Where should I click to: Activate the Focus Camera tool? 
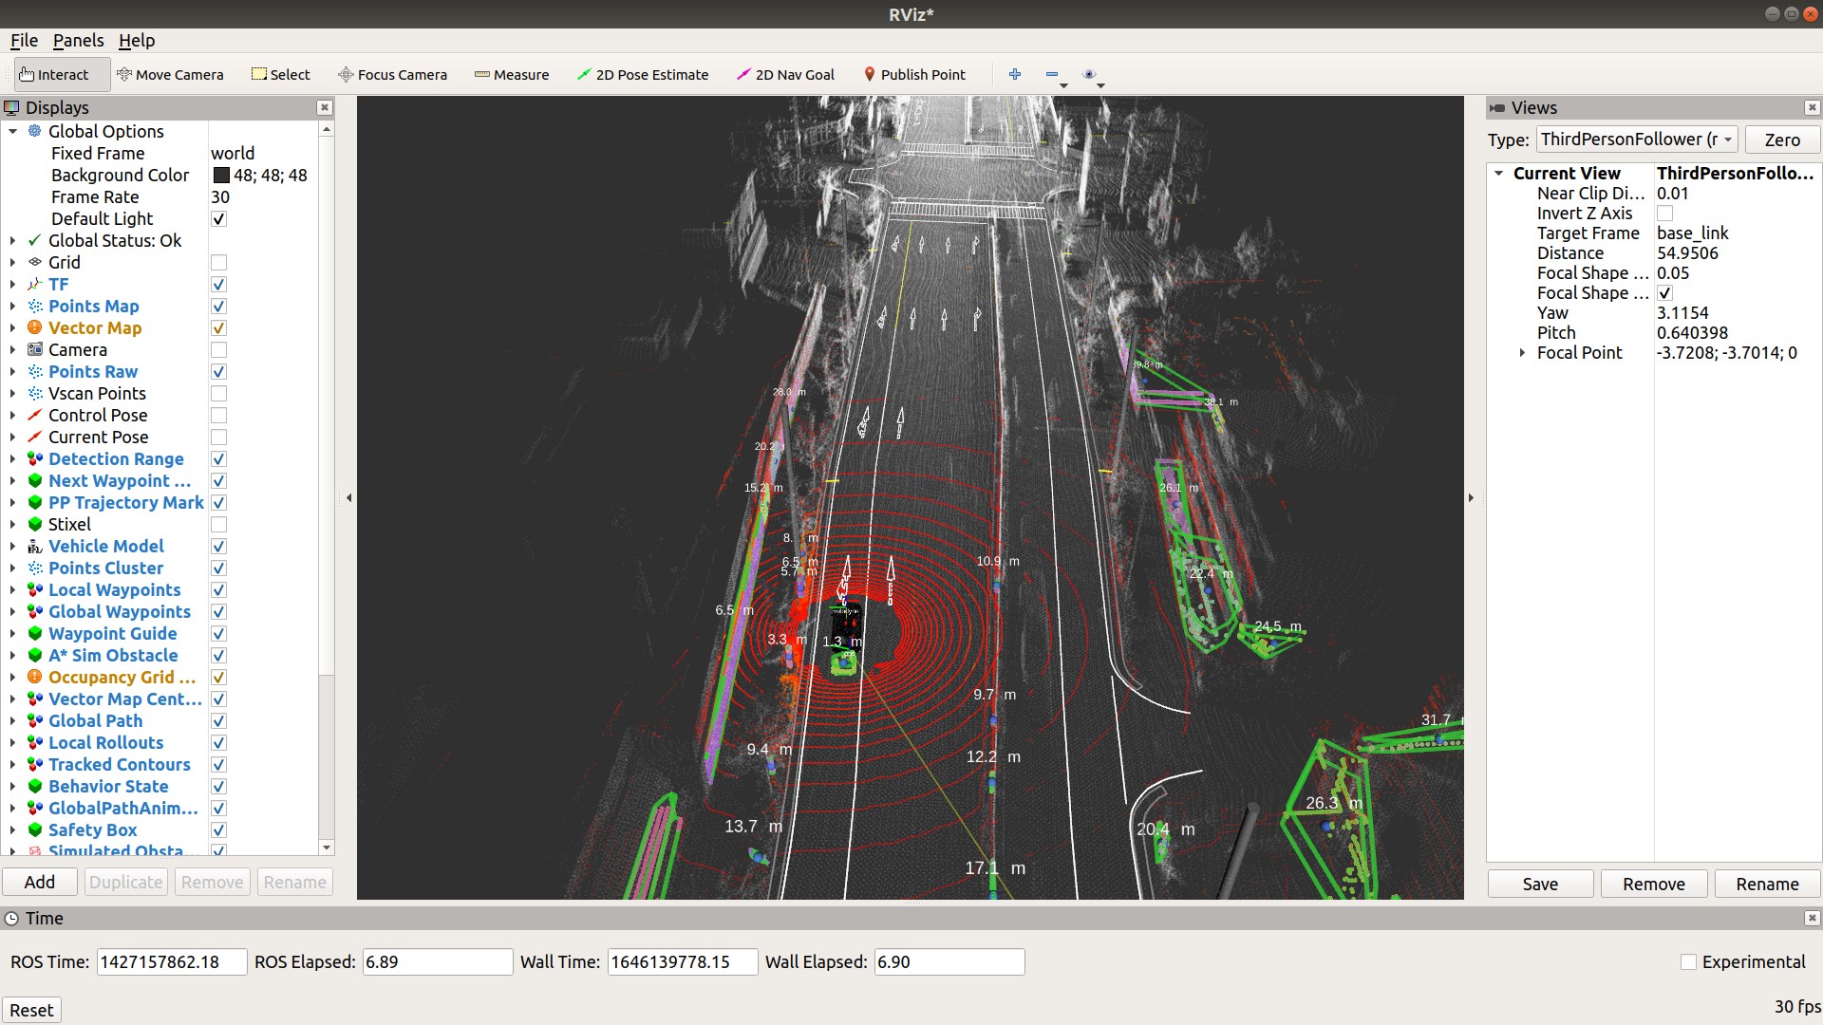pos(392,75)
